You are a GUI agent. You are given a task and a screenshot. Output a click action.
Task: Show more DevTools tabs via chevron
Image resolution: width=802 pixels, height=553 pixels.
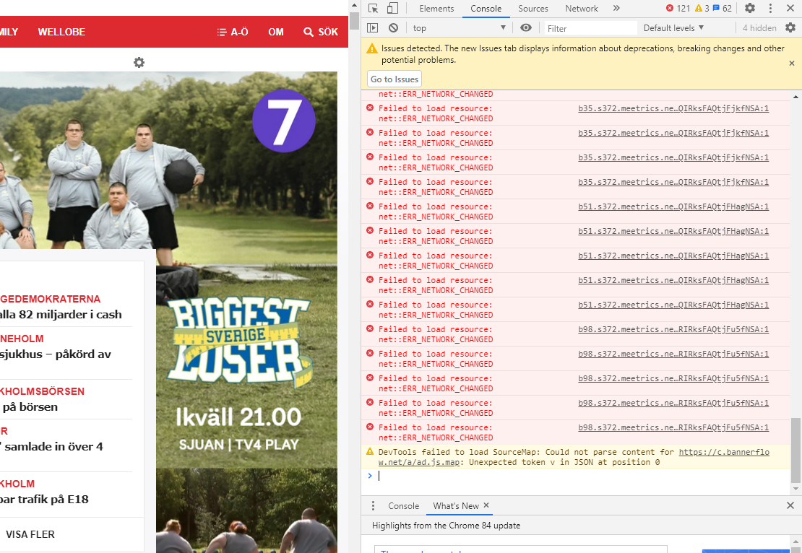click(x=616, y=9)
